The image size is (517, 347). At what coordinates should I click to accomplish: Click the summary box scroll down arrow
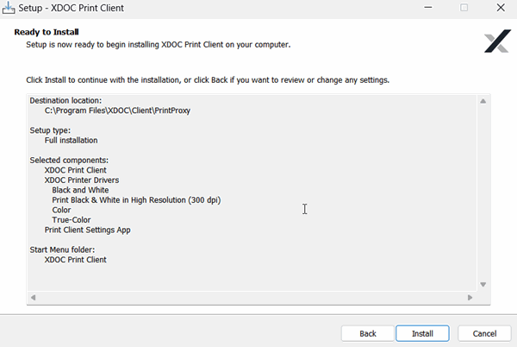point(483,284)
